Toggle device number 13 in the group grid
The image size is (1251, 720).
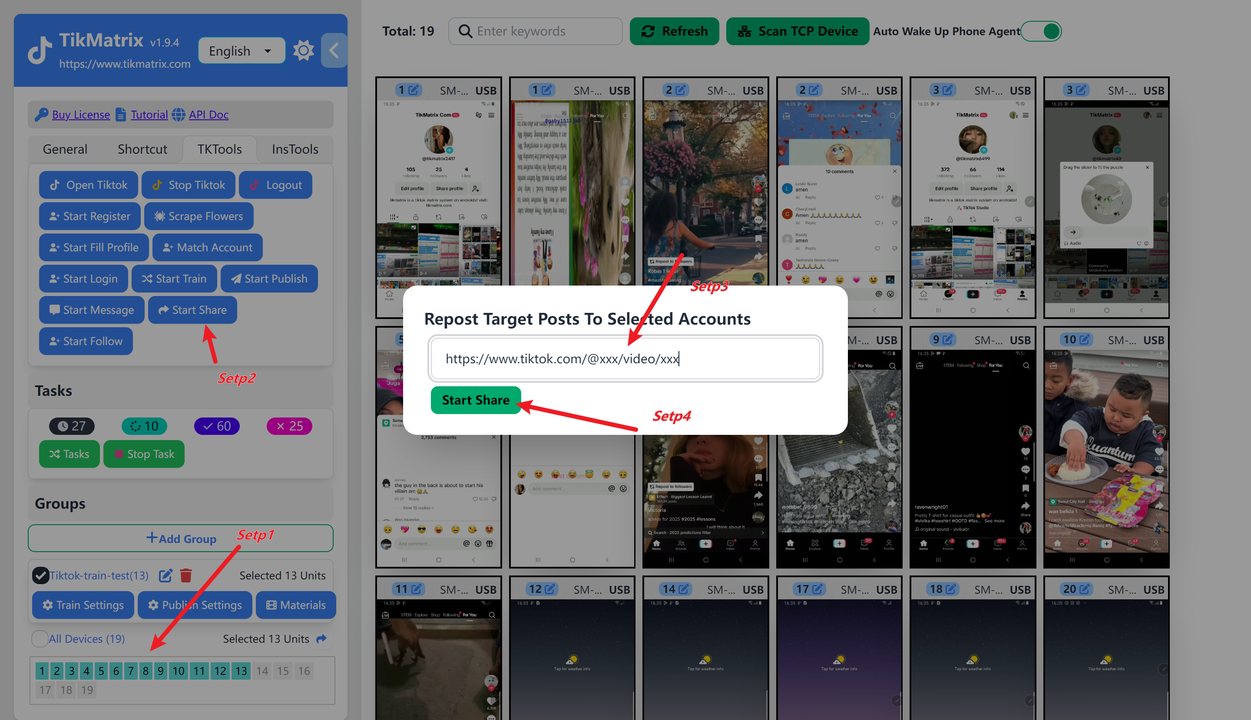[x=241, y=671]
